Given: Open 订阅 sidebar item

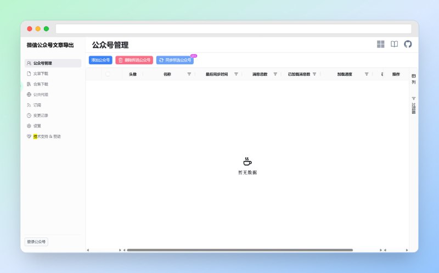Looking at the screenshot, I should click(x=53, y=105).
